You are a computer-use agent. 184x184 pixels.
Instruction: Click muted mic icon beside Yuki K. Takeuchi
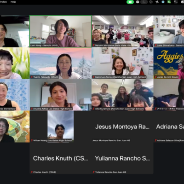click(x=32, y=77)
